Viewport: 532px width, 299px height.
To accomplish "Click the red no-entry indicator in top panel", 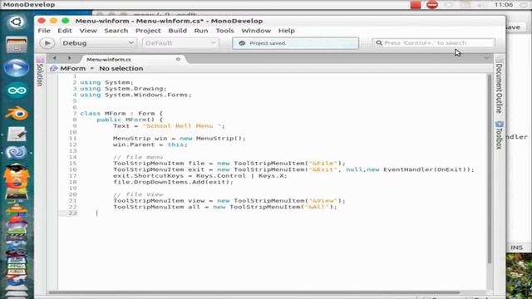I will point(432,5).
